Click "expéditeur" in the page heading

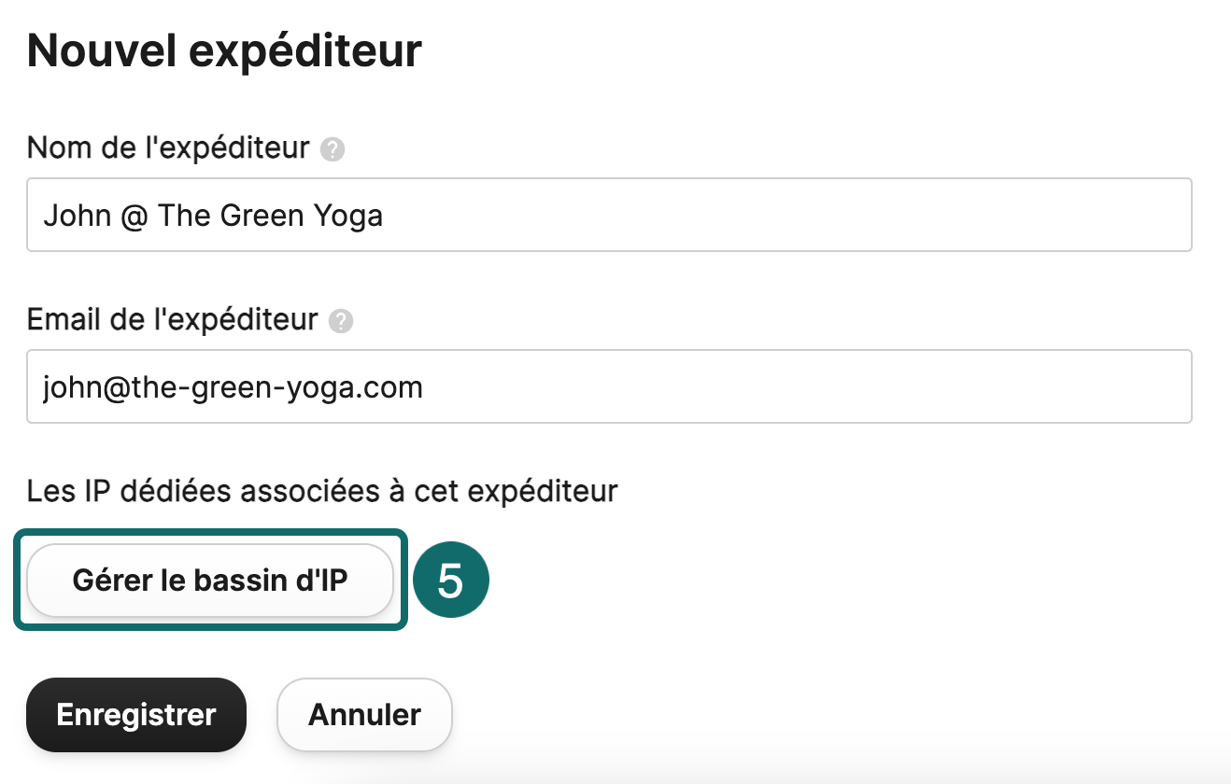point(306,52)
